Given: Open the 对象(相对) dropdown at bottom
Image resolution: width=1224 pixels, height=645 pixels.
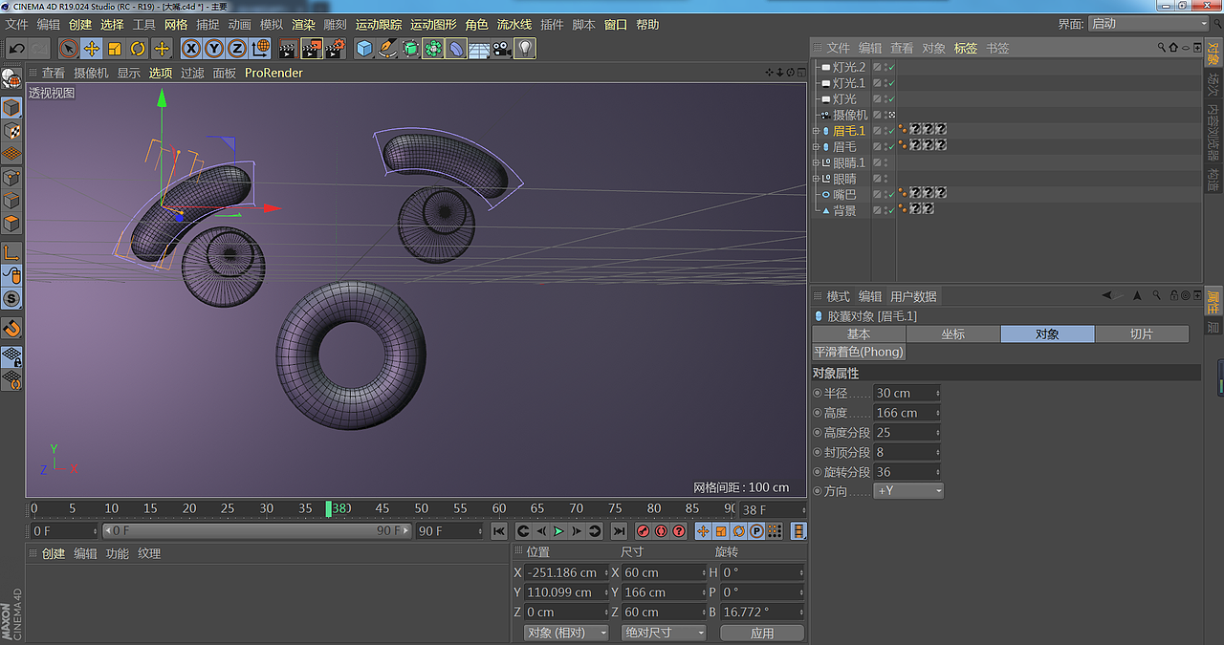Looking at the screenshot, I should [565, 632].
